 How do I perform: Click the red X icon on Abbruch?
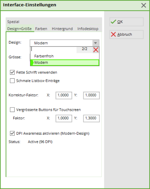(113, 34)
